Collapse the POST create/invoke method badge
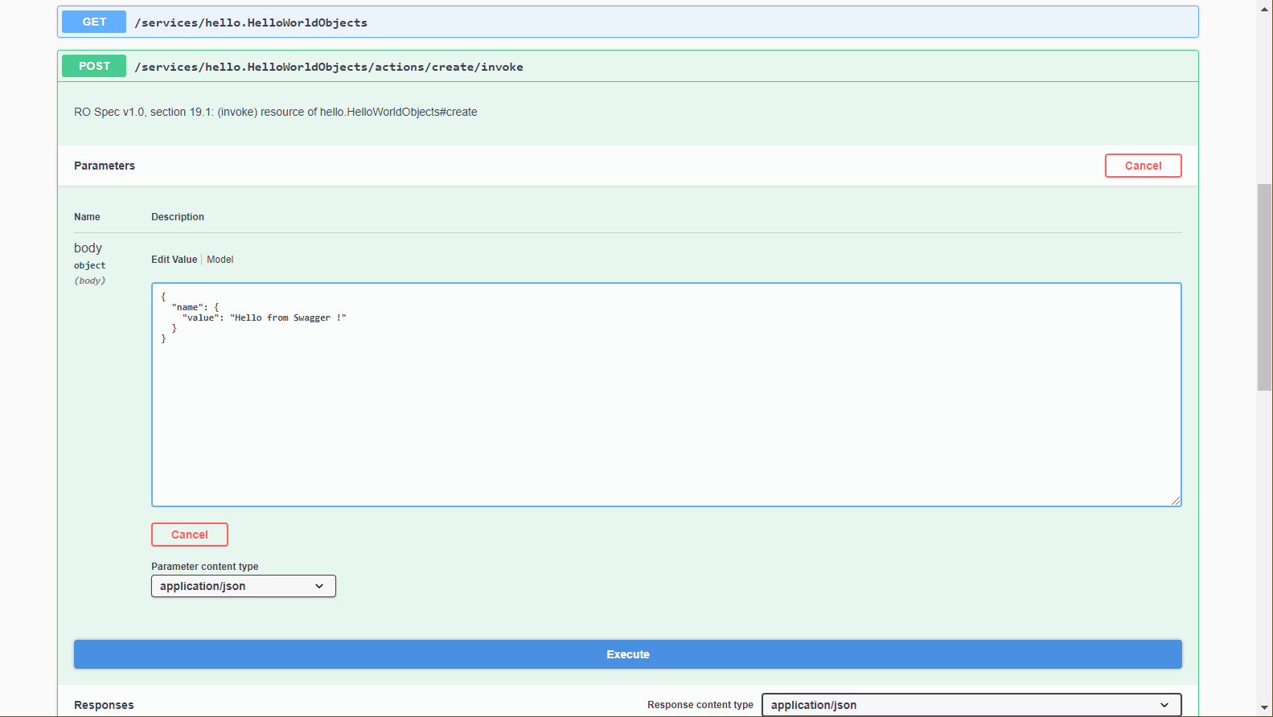This screenshot has height=717, width=1273. coord(94,67)
